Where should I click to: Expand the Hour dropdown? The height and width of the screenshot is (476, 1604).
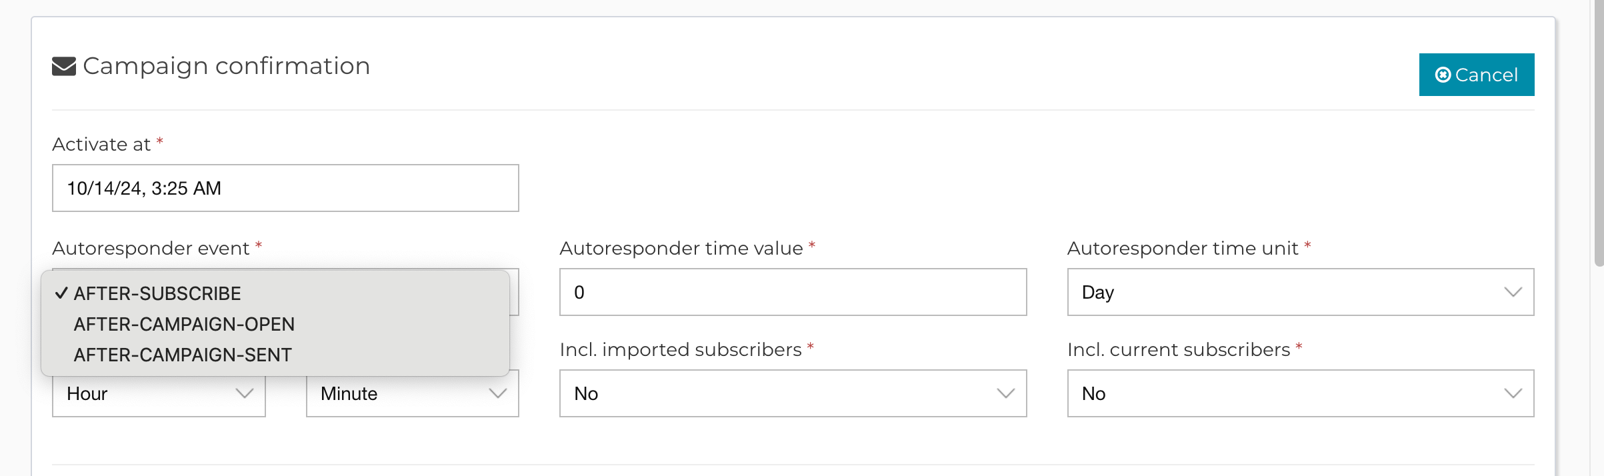[x=159, y=394]
